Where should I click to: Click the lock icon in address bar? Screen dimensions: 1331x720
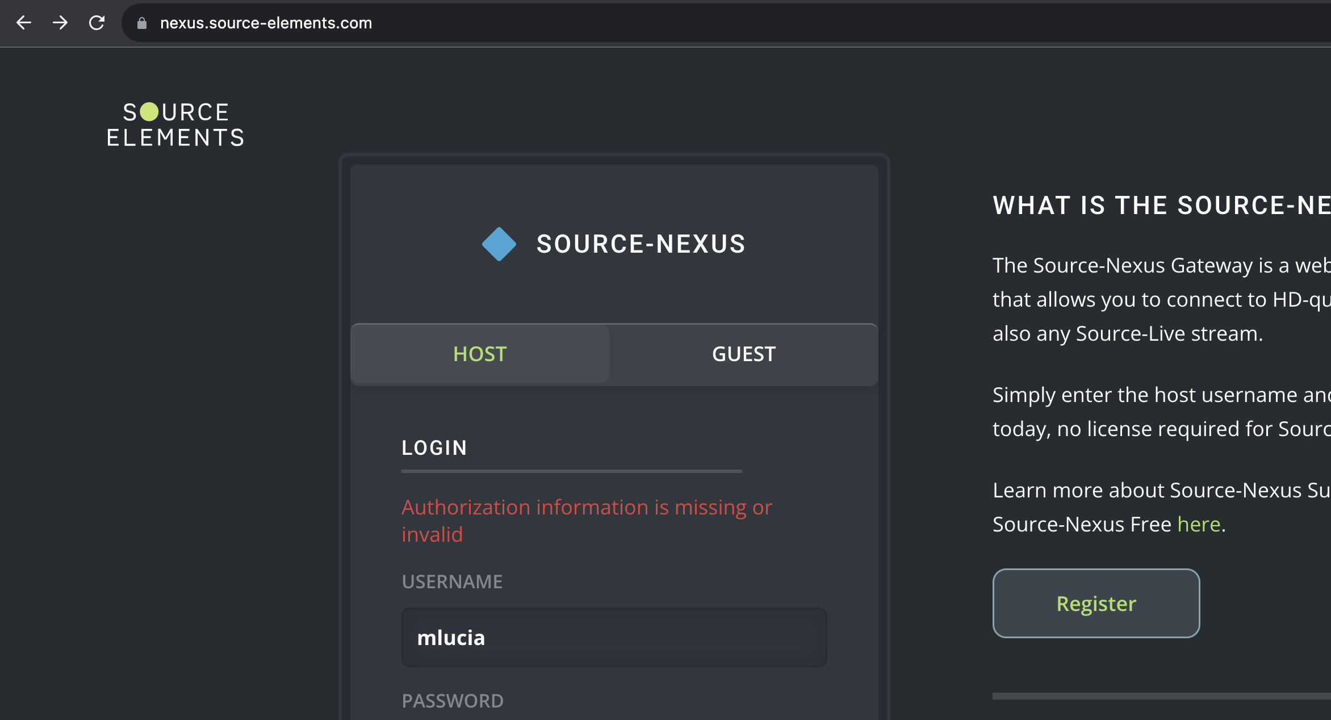(142, 23)
